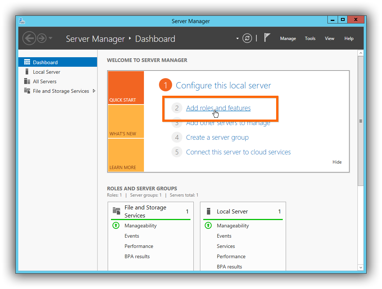The height and width of the screenshot is (289, 382).
Task: Hide the welcome tile
Action: click(x=337, y=162)
